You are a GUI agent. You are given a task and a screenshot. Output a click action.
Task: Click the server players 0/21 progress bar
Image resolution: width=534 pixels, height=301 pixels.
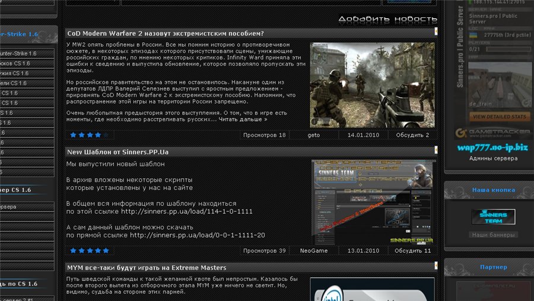[508, 49]
